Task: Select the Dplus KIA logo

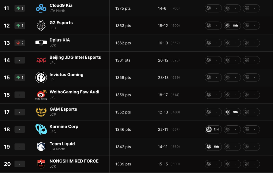Action: click(41, 43)
